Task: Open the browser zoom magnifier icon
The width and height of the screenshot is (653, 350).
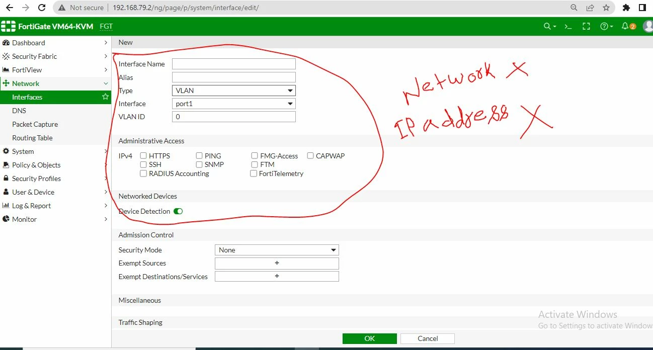Action: (x=574, y=8)
